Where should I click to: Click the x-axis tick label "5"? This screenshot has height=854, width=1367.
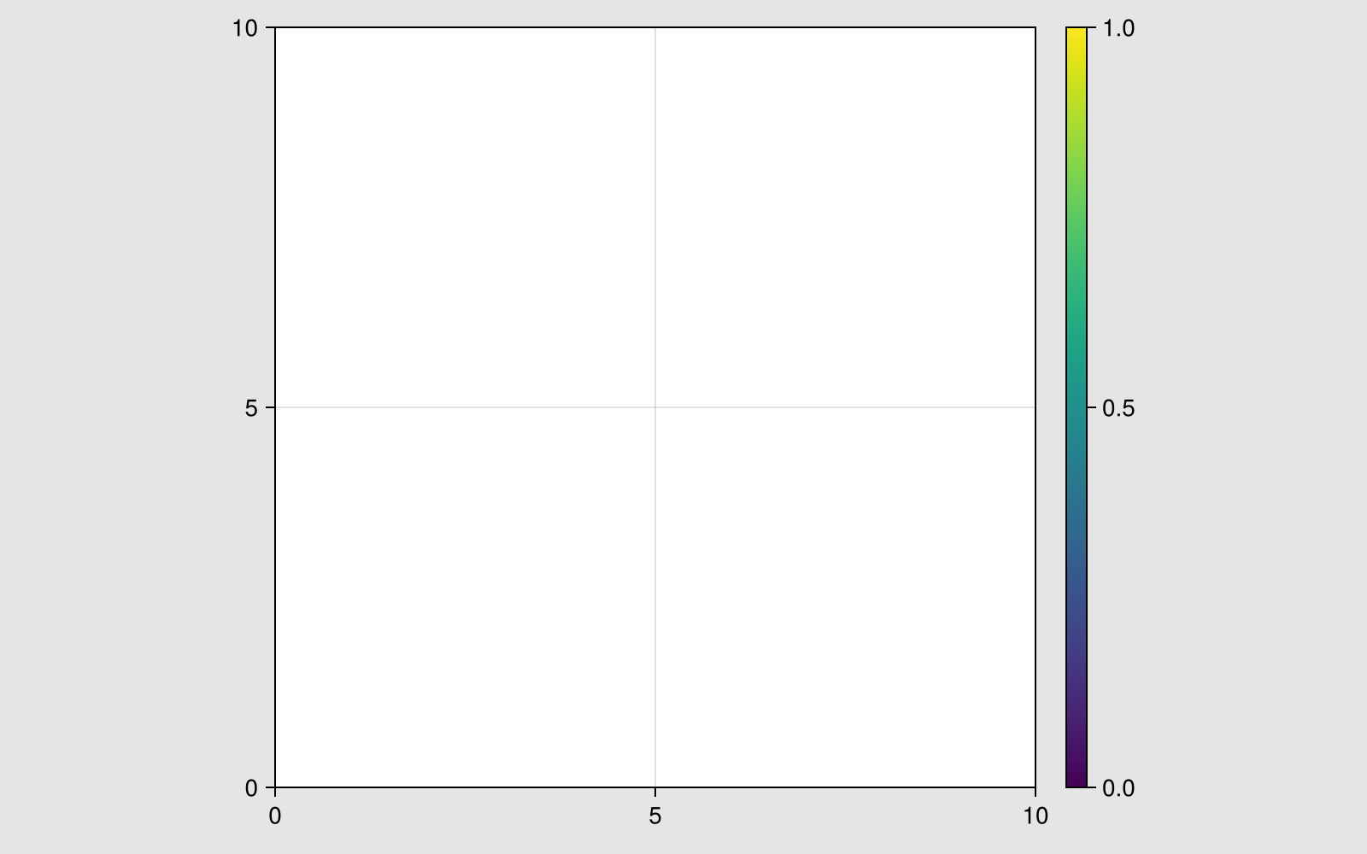tap(655, 817)
